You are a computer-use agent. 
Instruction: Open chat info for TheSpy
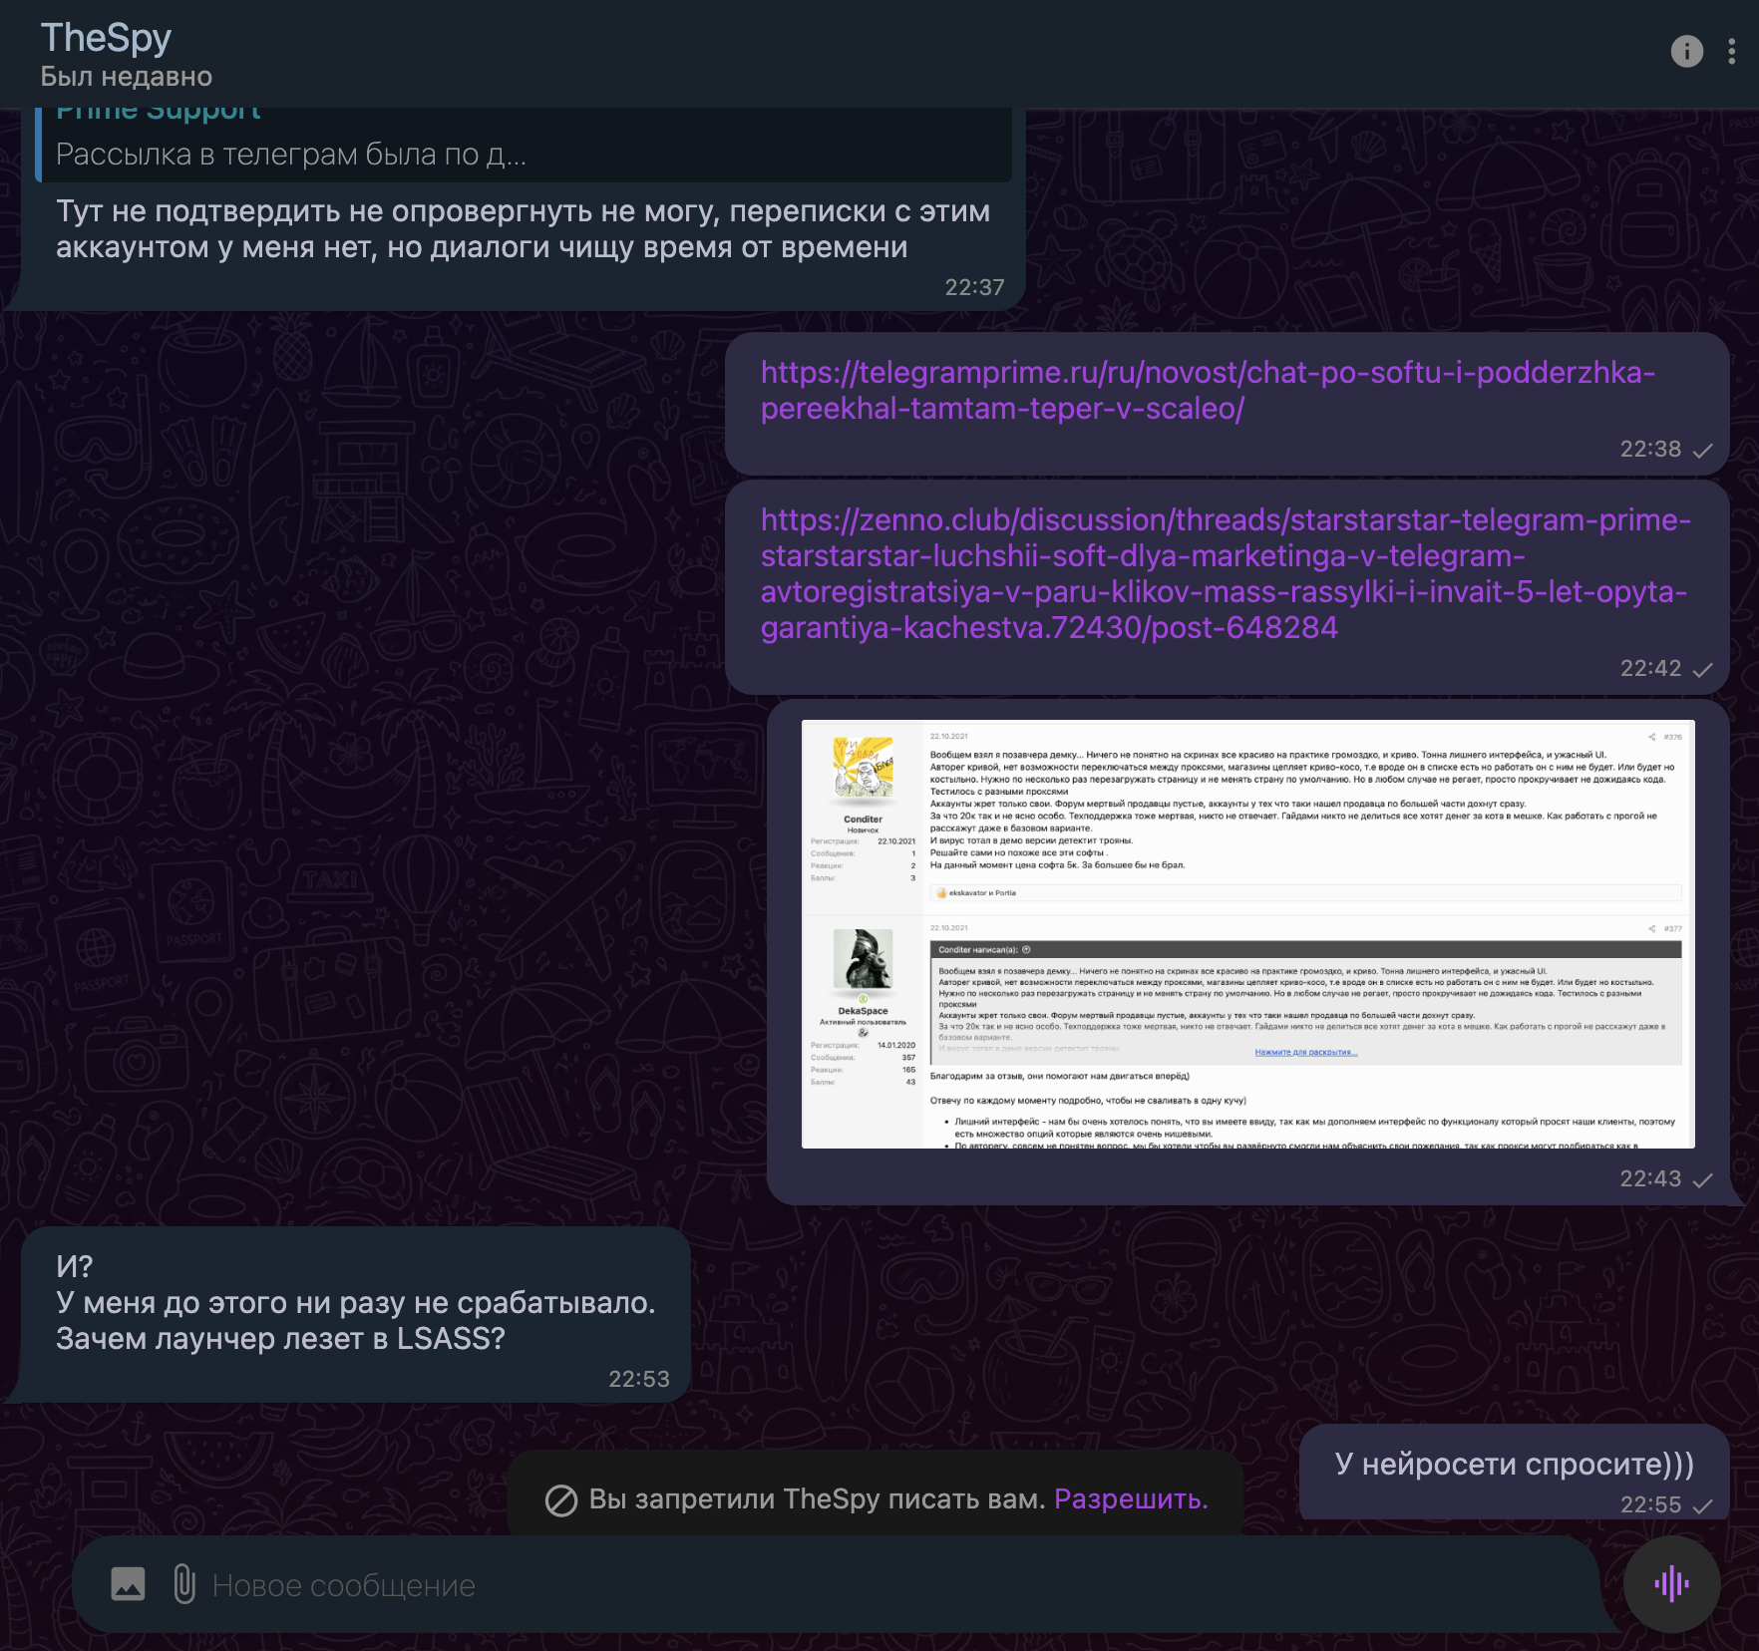click(x=1686, y=51)
